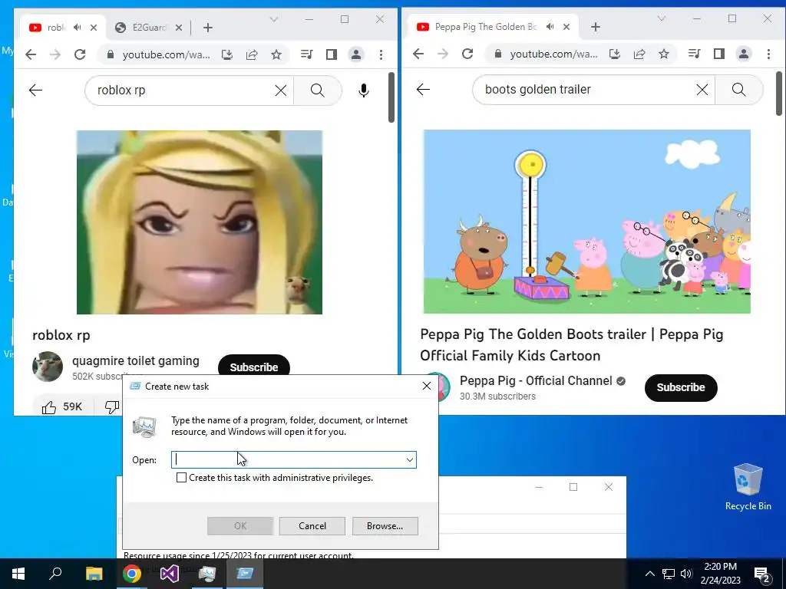Dislike the roblox rp video
This screenshot has width=786, height=589.
(112, 406)
